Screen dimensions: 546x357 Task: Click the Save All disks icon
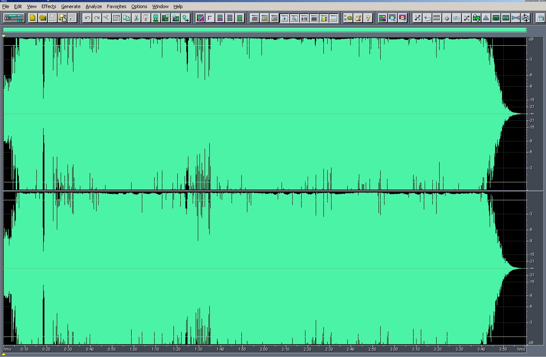tap(62, 18)
